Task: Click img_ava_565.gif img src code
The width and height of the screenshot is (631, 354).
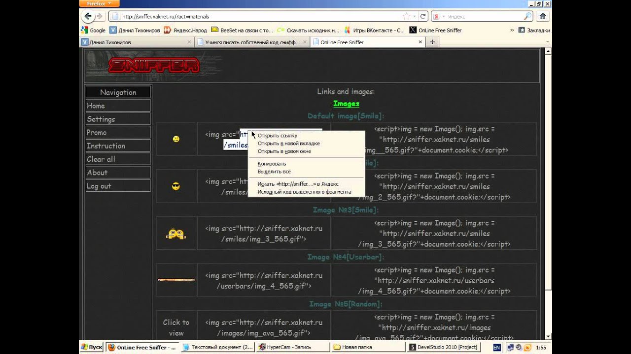Action: pyautogui.click(x=264, y=327)
